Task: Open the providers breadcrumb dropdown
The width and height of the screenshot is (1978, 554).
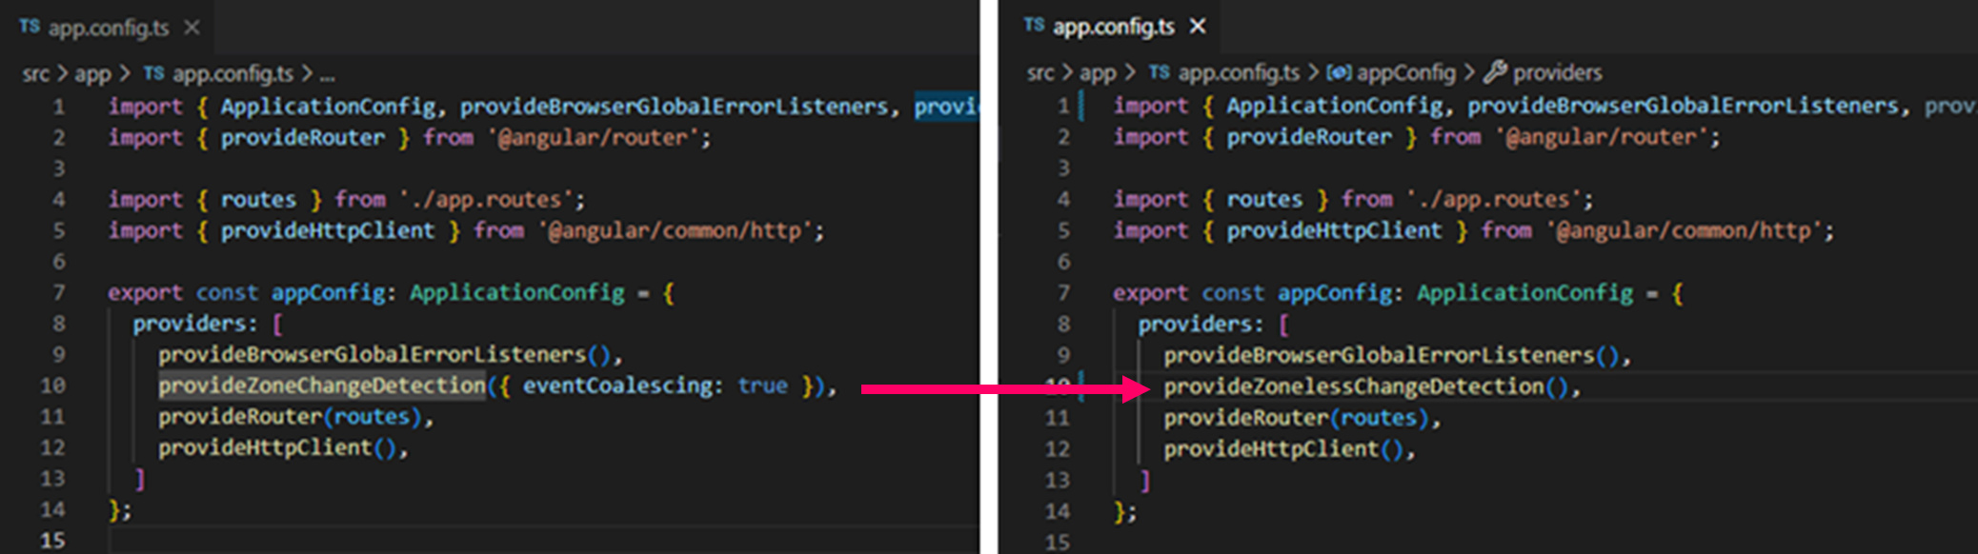Action: pos(1557,72)
